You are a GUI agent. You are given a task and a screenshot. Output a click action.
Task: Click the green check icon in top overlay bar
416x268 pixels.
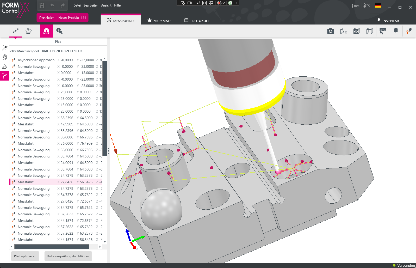point(230,3)
